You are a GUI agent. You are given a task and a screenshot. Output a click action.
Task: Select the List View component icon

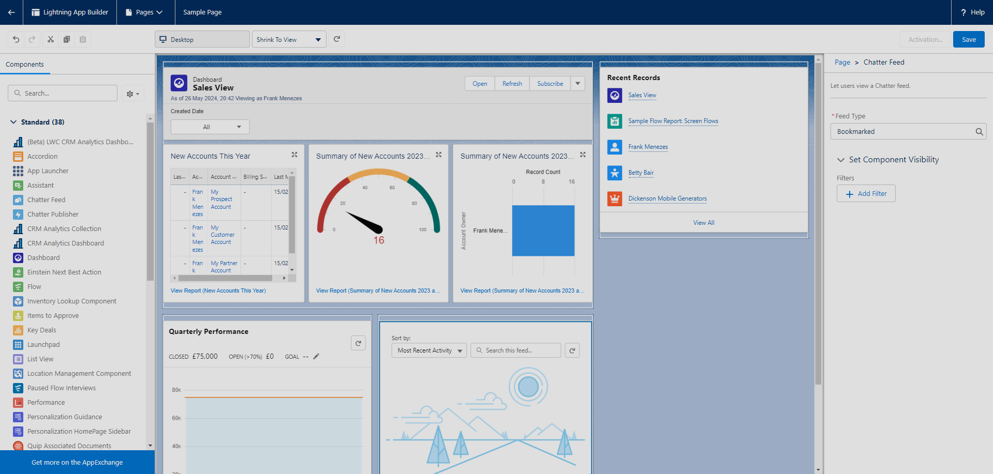[18, 359]
